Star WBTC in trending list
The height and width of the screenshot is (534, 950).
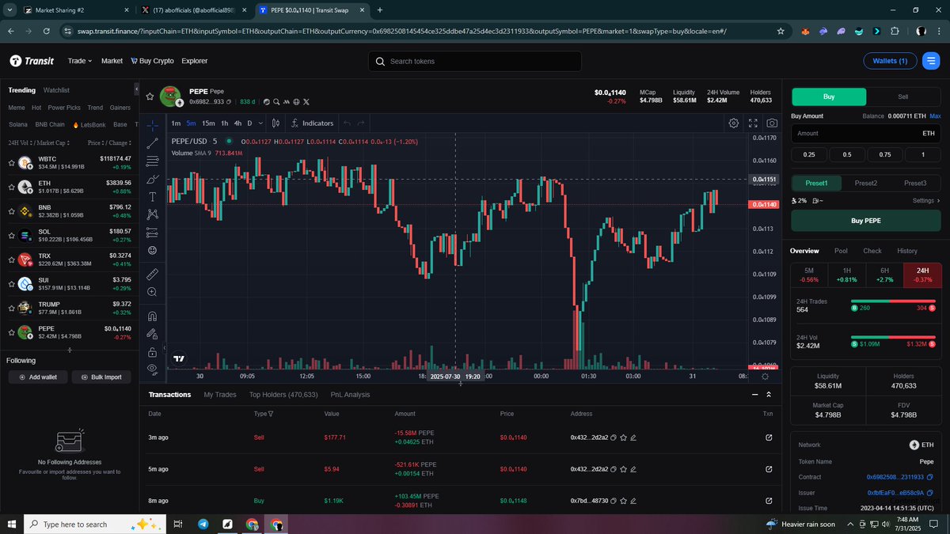[x=11, y=162]
